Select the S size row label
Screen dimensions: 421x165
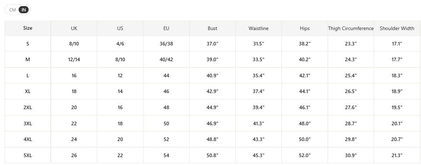[28, 44]
